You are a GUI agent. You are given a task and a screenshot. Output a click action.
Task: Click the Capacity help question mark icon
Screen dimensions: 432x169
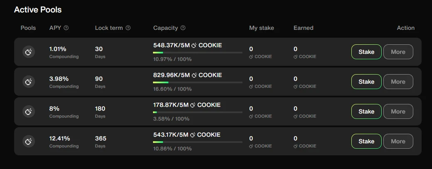pos(183,28)
